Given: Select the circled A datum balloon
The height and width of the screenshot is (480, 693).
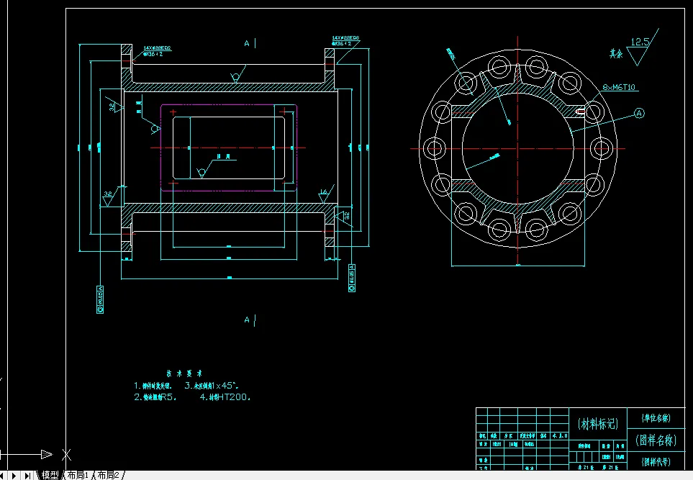Looking at the screenshot, I should coord(639,113).
